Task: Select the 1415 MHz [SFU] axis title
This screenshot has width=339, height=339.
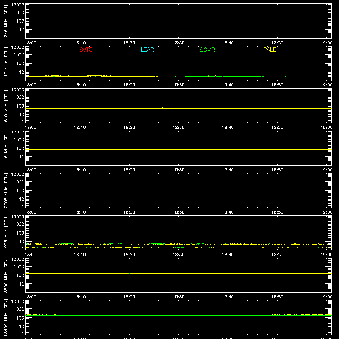Action: click(6, 148)
